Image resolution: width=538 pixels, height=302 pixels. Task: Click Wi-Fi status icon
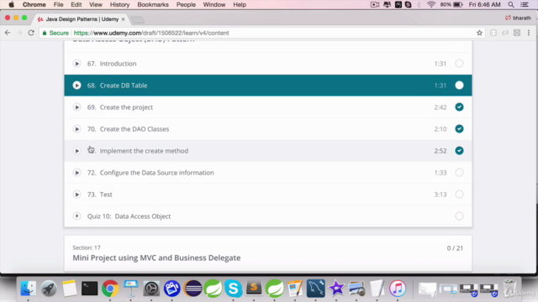pyautogui.click(x=431, y=5)
